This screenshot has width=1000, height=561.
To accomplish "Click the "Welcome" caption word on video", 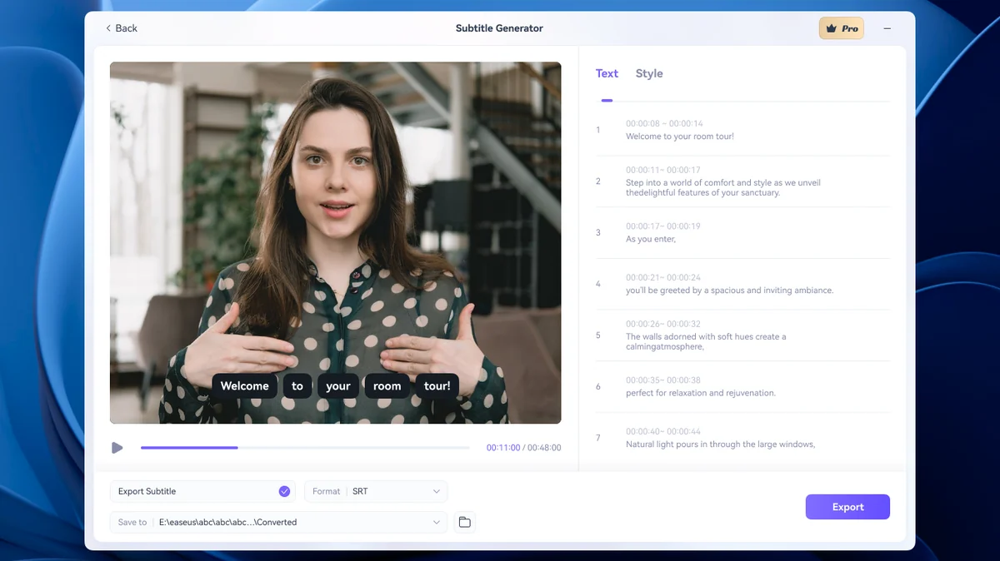I will click(x=245, y=385).
